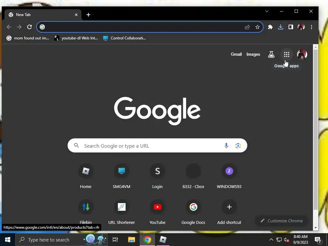Image resolution: width=328 pixels, height=246 pixels.
Task: Open Search Labs flask icon
Action: (271, 54)
